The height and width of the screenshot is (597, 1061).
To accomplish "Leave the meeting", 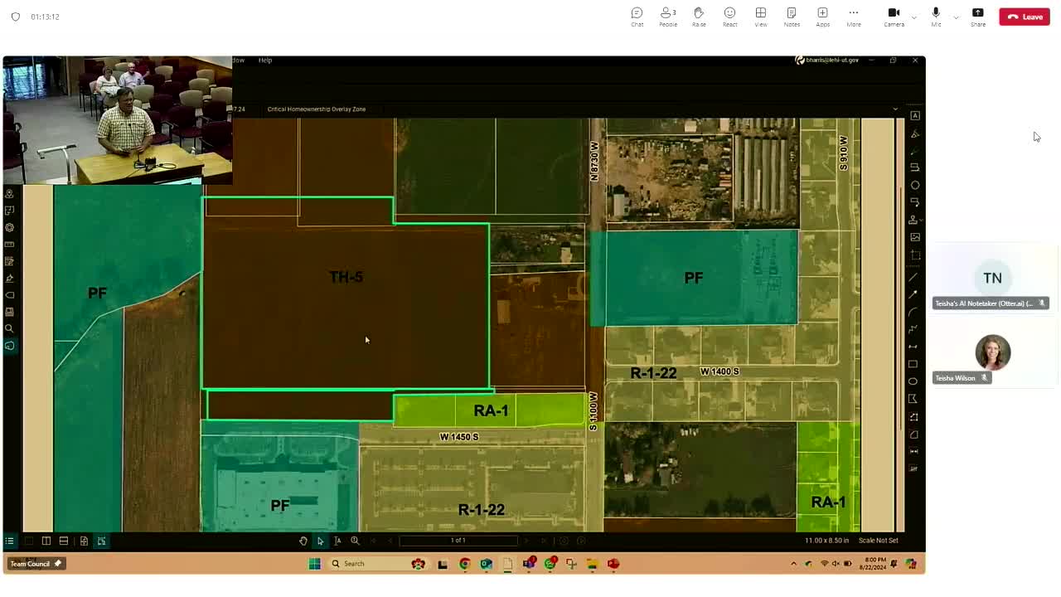I will [1025, 17].
